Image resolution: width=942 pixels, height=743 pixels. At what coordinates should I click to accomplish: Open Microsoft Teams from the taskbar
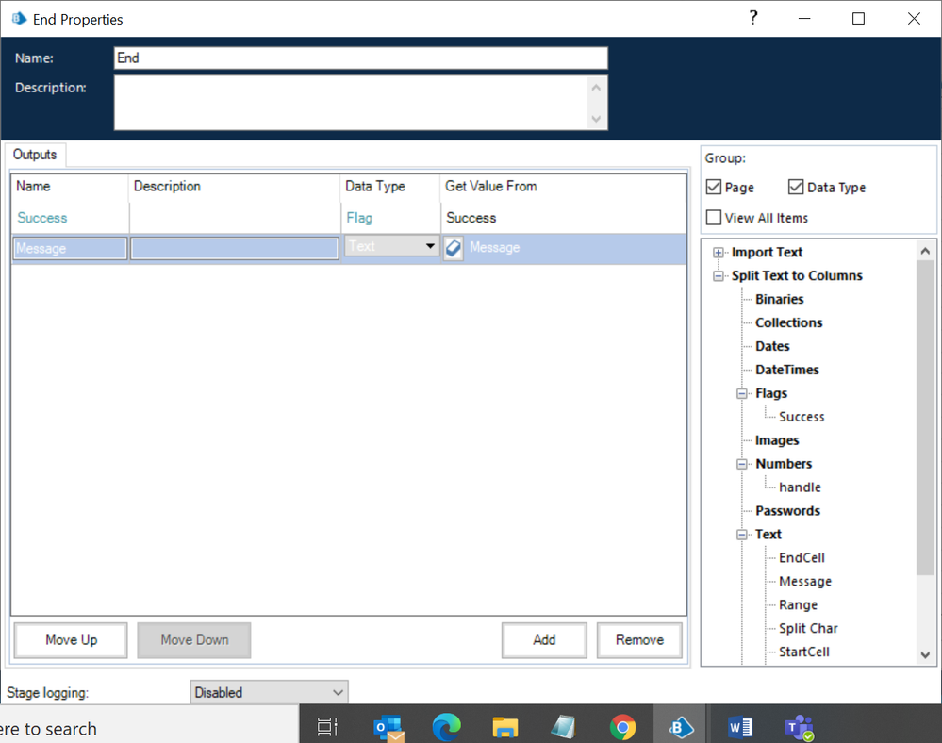(x=799, y=727)
